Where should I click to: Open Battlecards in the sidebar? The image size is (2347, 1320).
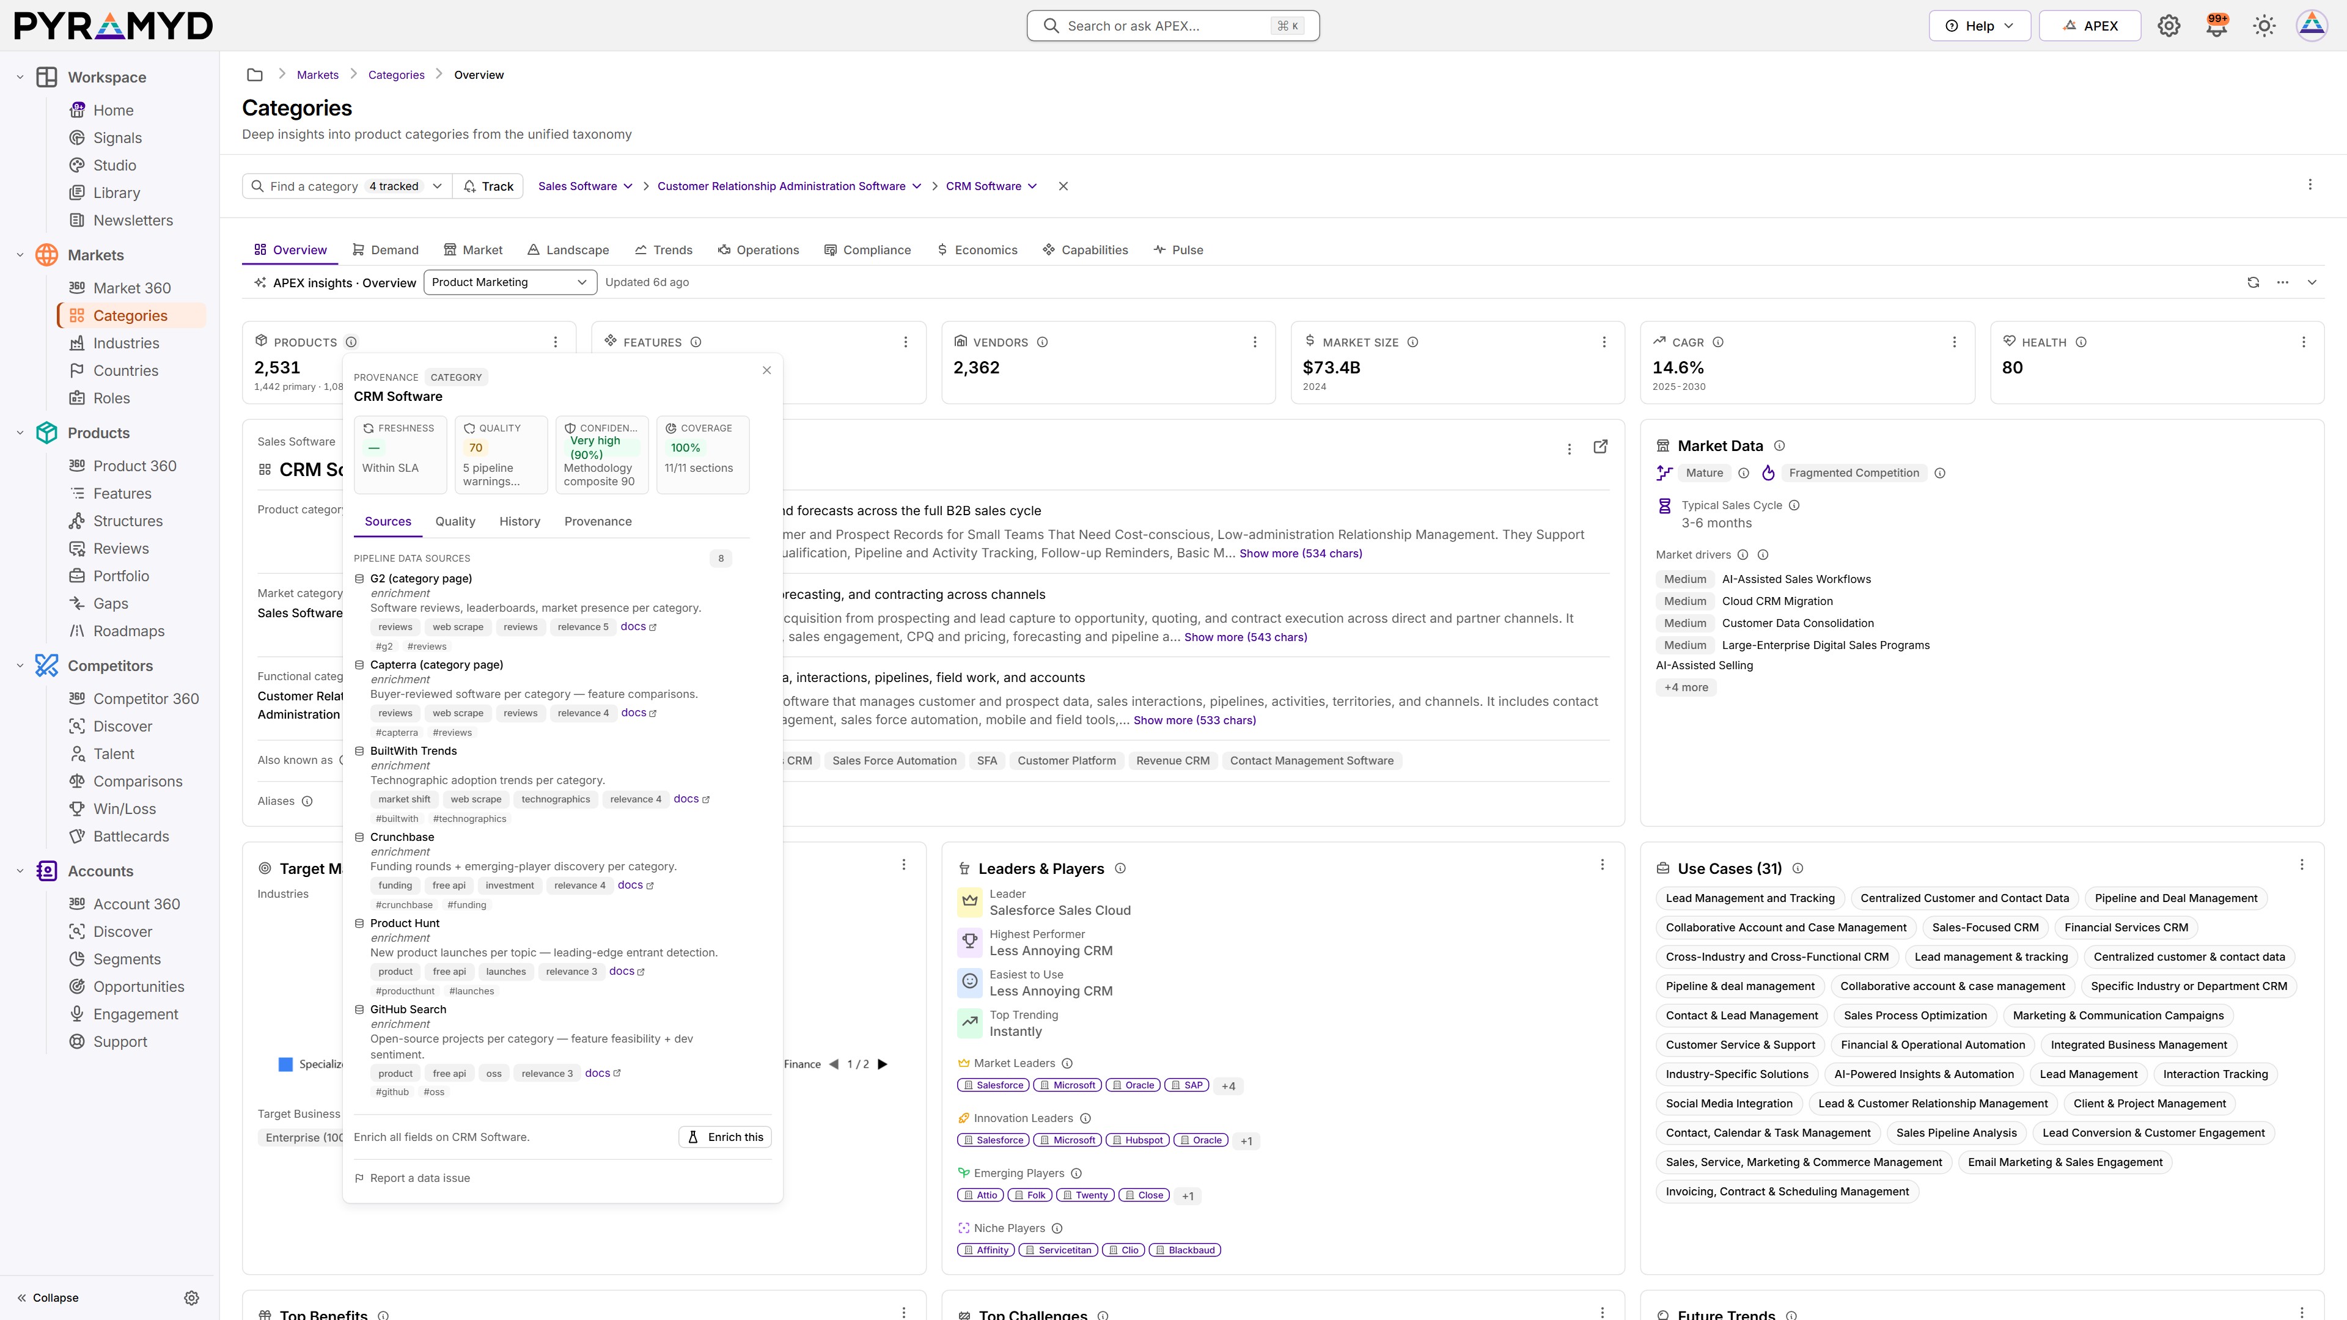click(130, 836)
